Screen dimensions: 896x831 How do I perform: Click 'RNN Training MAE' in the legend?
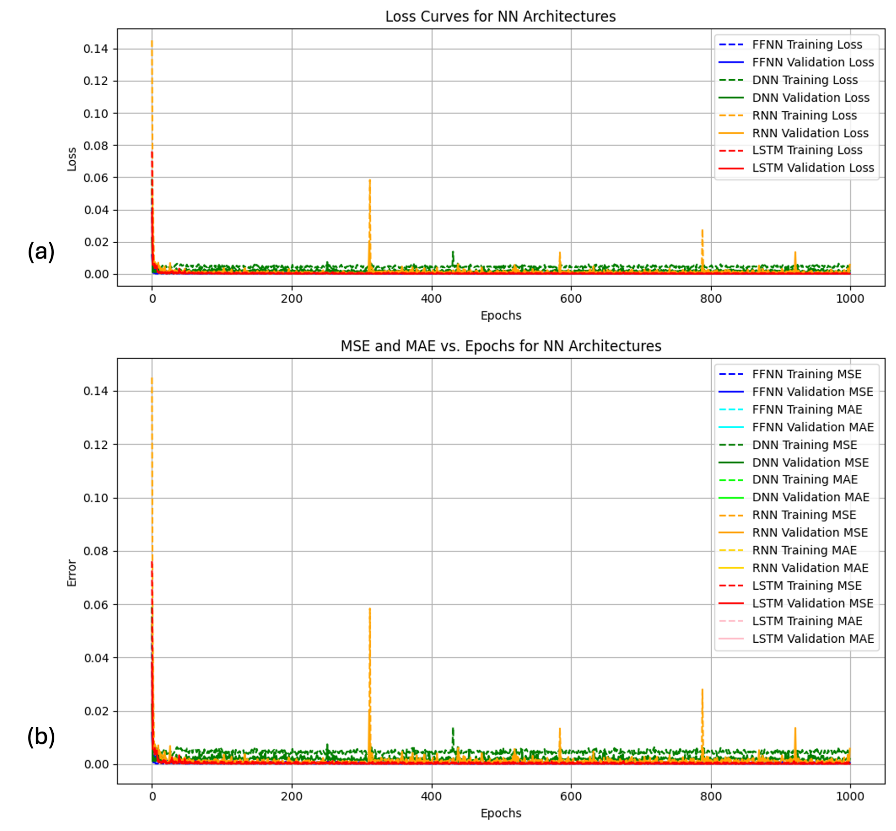[788, 550]
